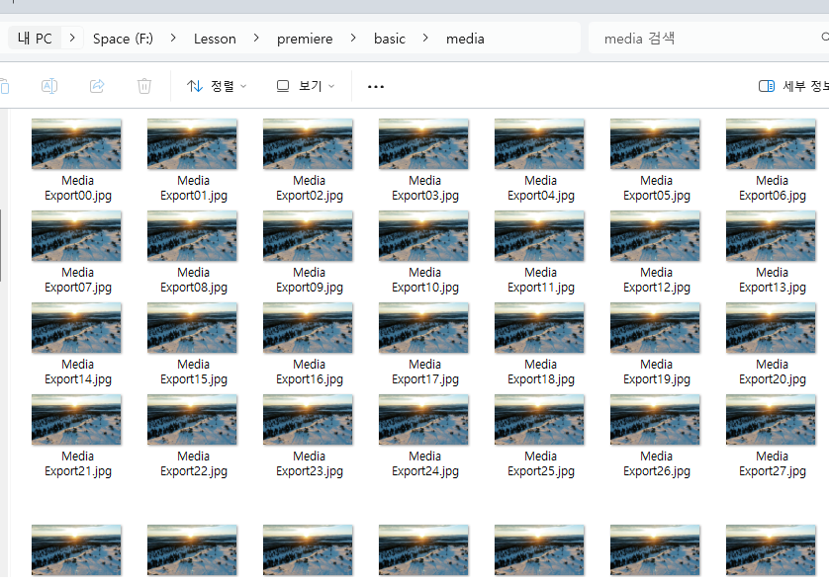Navigate to Lesson folder in breadcrumb
Image resolution: width=829 pixels, height=583 pixels.
coord(215,39)
